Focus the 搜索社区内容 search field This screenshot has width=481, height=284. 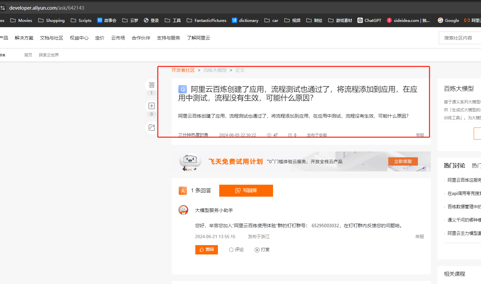tap(460, 38)
